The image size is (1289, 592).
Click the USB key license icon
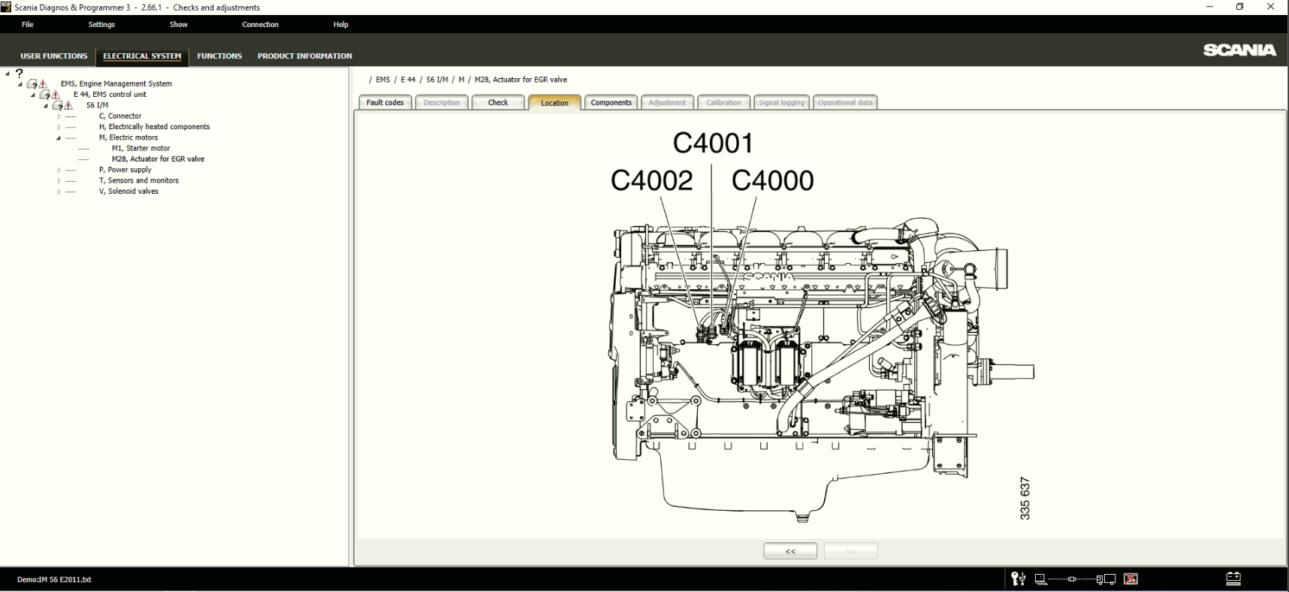pos(1019,578)
